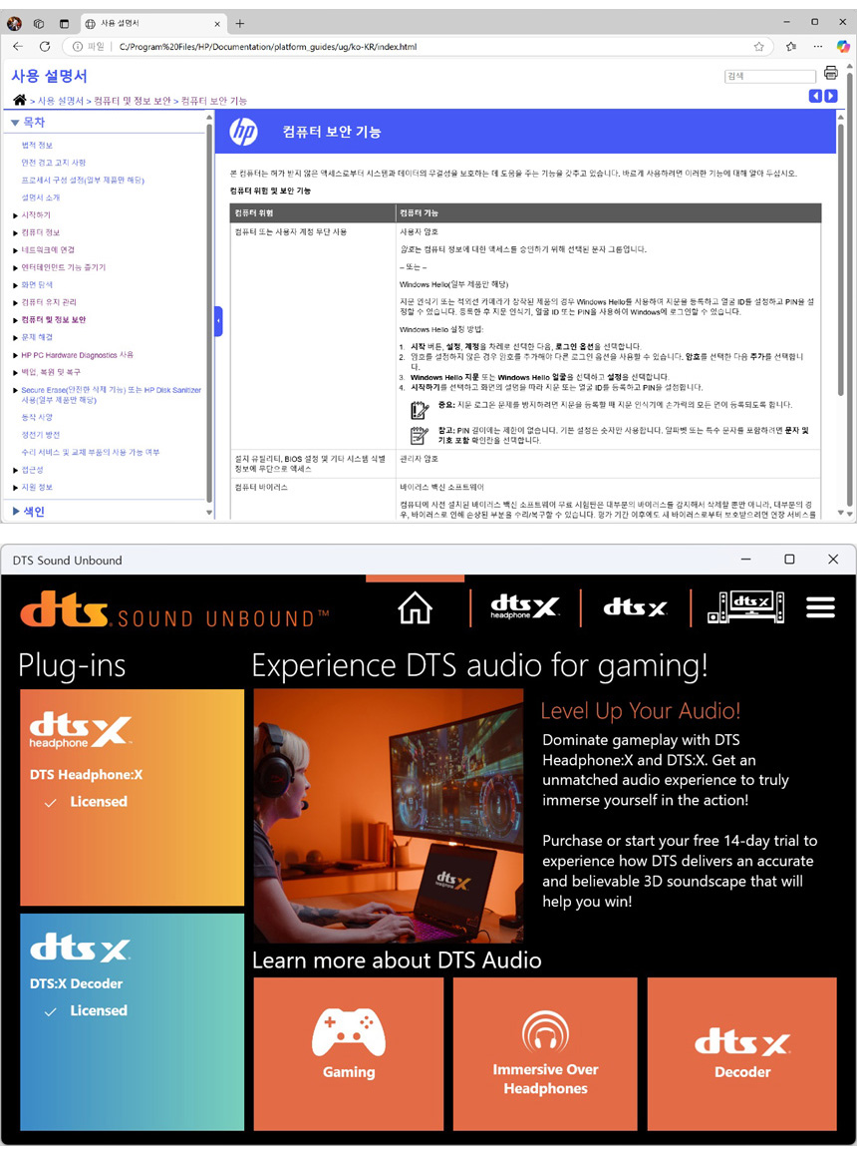This screenshot has width=857, height=1151.
Task: Open the DTS Headphone:X header tab
Action: coord(524,606)
